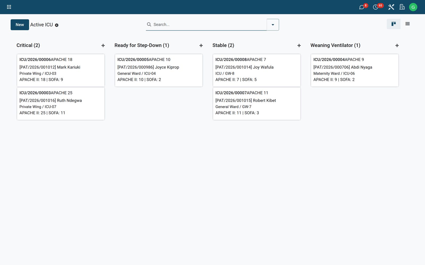
Task: Open Robert Kibet's ICU card
Action: click(x=257, y=104)
